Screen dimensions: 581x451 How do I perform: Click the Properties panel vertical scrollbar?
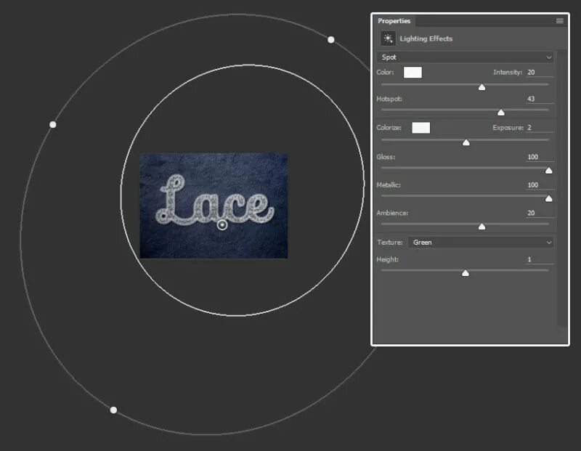pyautogui.click(x=561, y=188)
